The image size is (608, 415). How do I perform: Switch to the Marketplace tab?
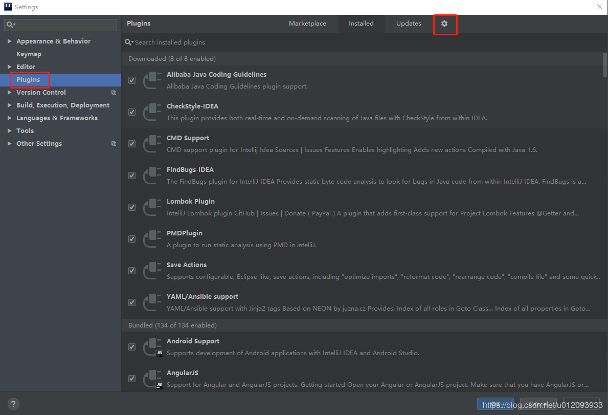[307, 24]
